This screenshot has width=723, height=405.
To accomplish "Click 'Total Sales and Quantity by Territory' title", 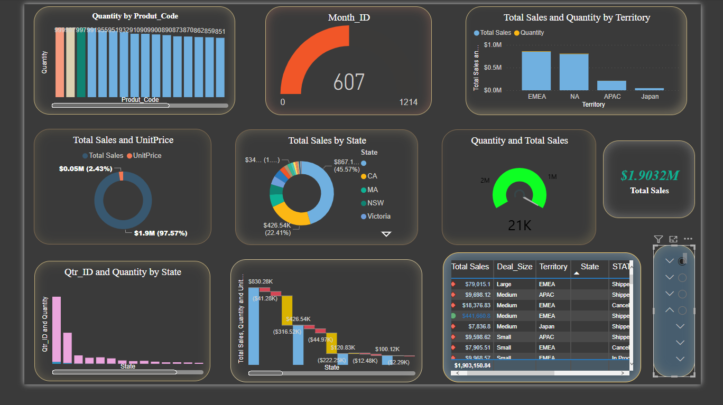I will (x=577, y=17).
